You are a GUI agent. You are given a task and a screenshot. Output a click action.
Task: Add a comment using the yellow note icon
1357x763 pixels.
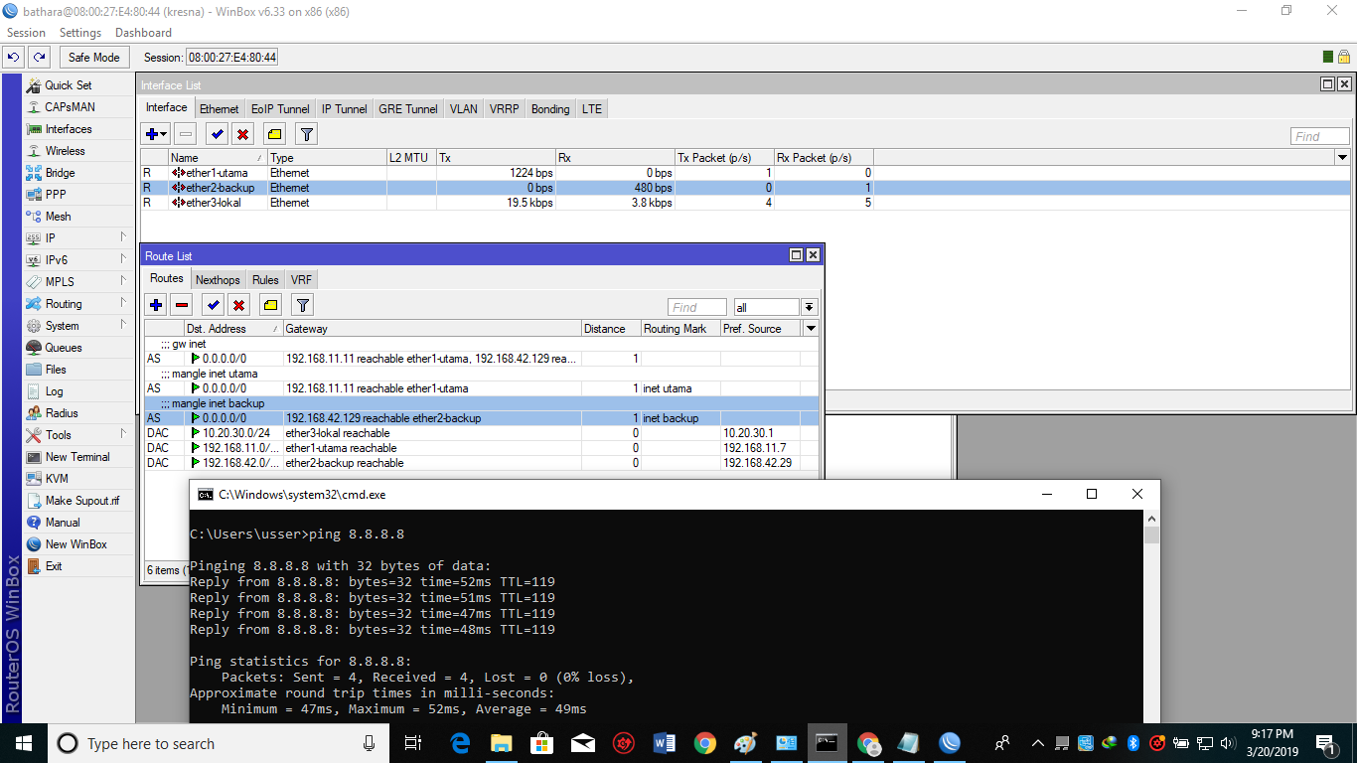(269, 304)
